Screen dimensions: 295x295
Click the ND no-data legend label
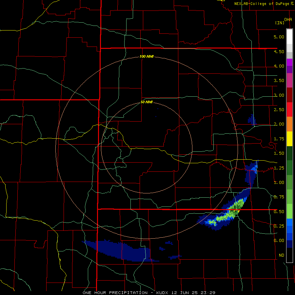282,255
